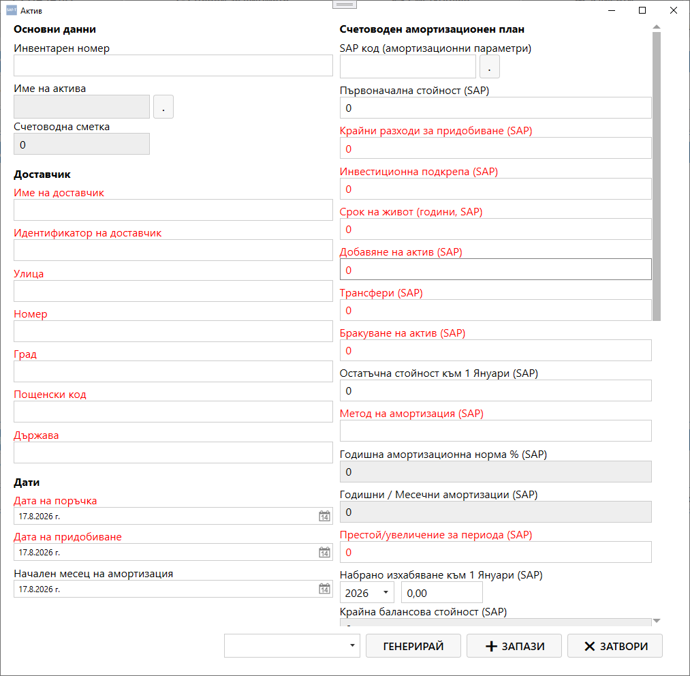690x676 pixels.
Task: Click the app icon in the title bar
Action: 12,10
